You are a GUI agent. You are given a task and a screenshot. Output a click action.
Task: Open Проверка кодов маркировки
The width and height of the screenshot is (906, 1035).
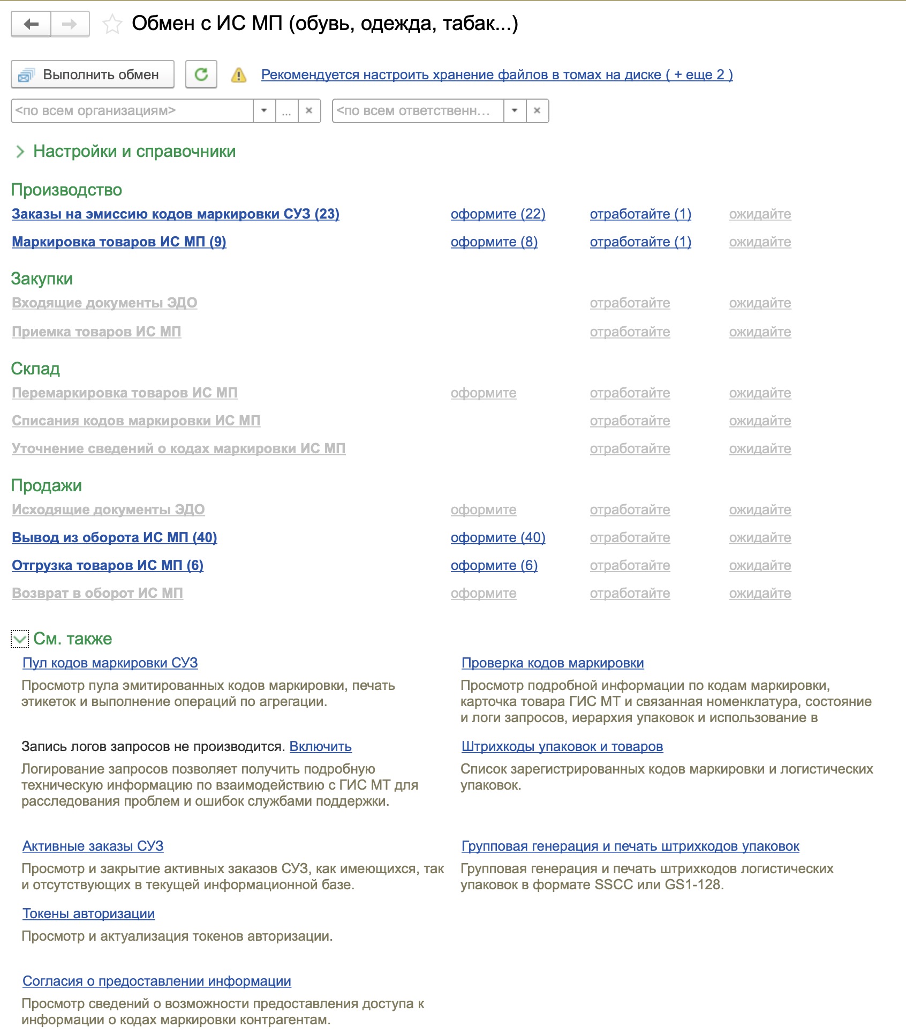coord(553,663)
